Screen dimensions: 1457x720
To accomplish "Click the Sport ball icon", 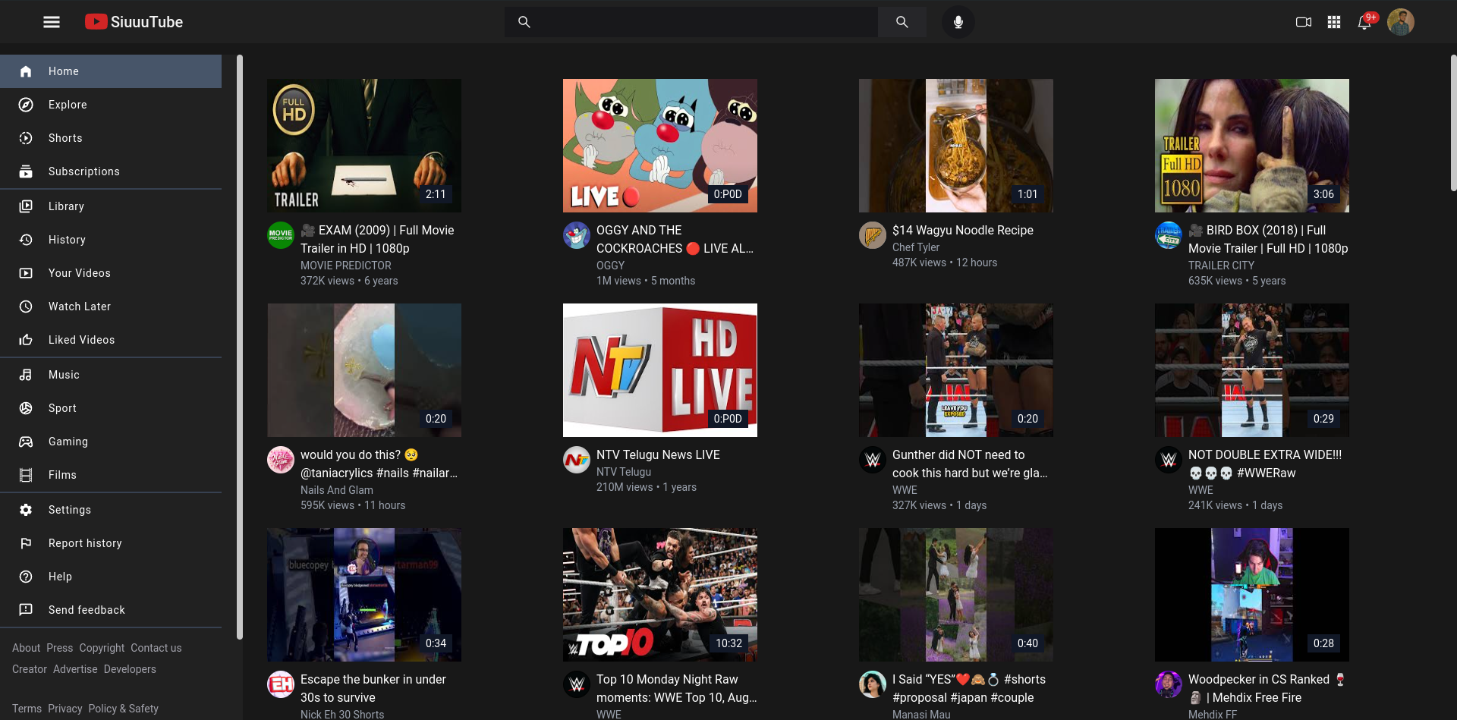I will (26, 408).
